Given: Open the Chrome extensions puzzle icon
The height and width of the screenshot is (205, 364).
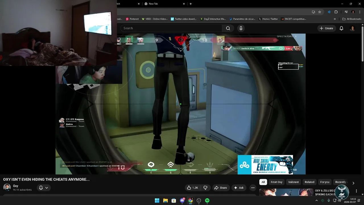Looking at the screenshot, I should [336, 12].
